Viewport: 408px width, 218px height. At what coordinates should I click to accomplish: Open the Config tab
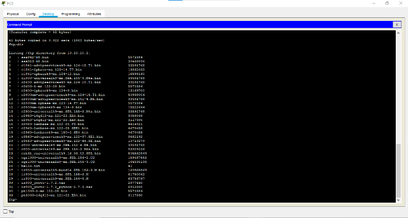pos(31,14)
